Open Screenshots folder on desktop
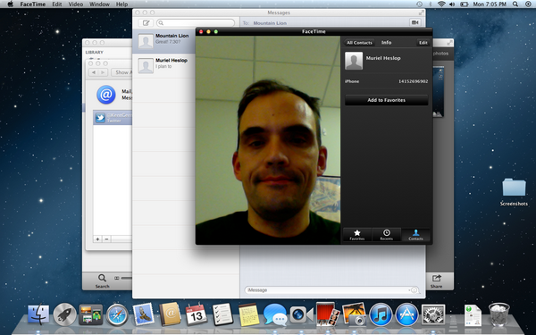 point(514,192)
